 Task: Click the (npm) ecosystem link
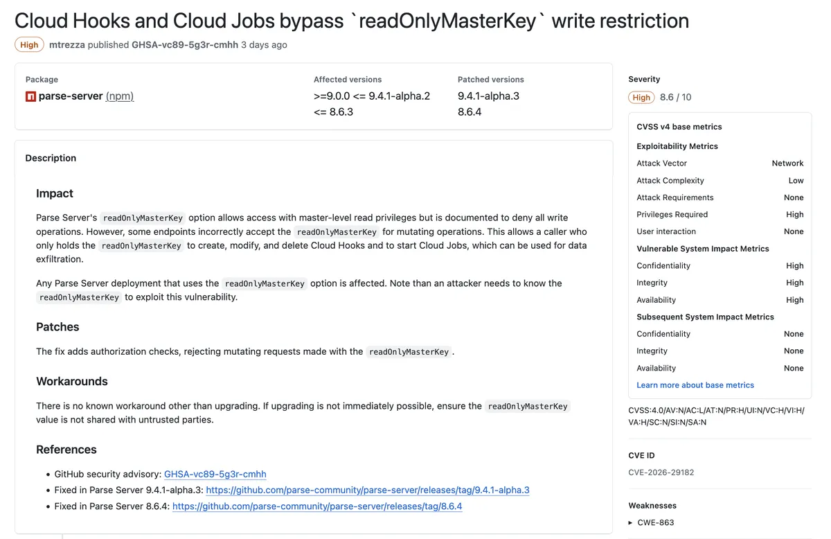(120, 96)
